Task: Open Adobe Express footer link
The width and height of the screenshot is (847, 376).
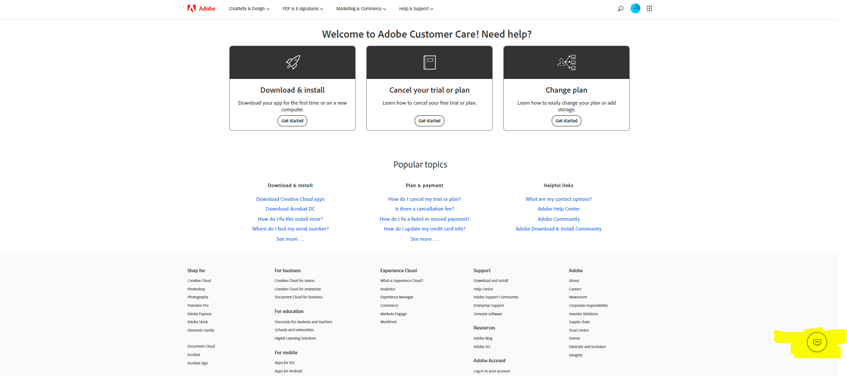Action: pos(200,314)
